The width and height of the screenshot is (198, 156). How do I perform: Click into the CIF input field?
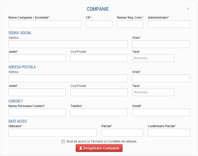99,24
